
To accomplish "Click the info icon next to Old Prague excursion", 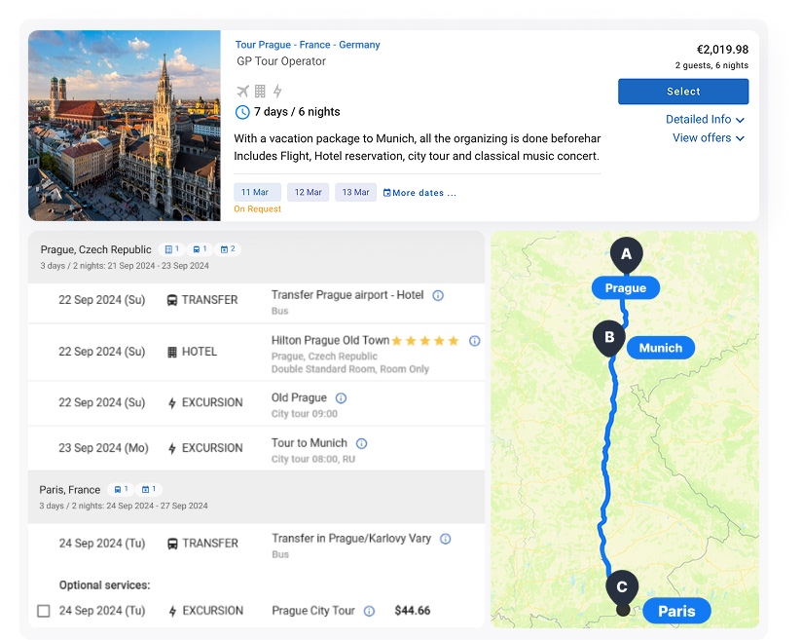I will (x=340, y=396).
